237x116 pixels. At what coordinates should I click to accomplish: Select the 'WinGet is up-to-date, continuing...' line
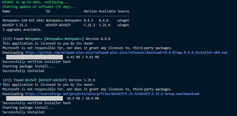(x=36, y=2)
